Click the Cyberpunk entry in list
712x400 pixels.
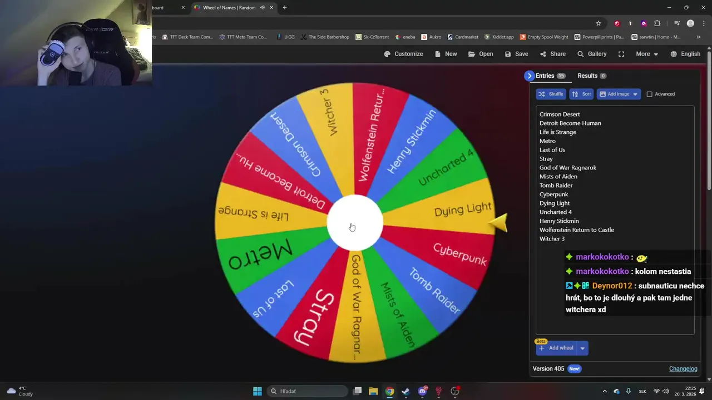pos(553,194)
